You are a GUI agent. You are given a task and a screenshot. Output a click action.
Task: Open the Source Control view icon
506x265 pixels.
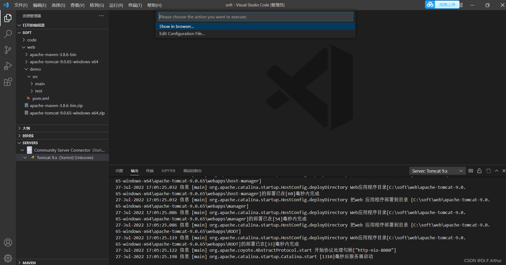point(8,50)
